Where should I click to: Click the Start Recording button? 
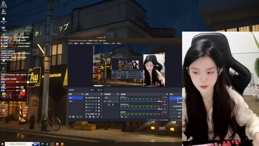pos(175,102)
